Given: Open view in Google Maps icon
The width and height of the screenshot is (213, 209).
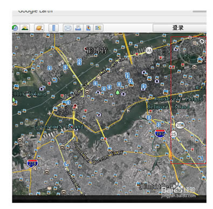Looking at the screenshot, I should (98, 28).
